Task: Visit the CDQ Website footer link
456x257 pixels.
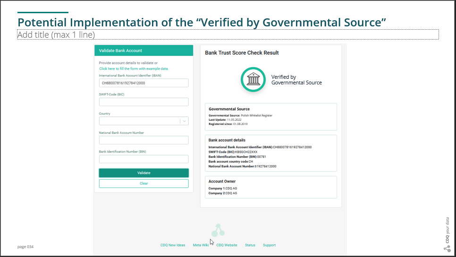Action: 227,245
